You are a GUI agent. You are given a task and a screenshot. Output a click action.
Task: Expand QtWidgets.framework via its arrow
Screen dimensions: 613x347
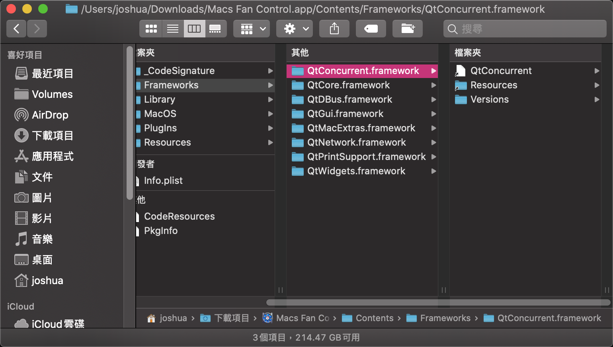click(x=433, y=171)
